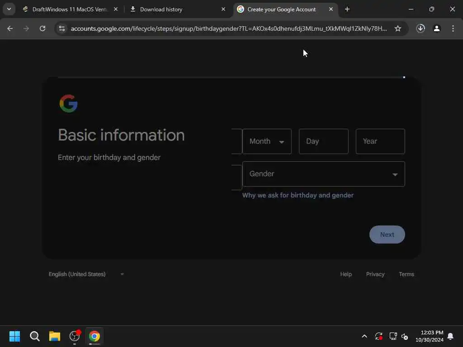This screenshot has width=463, height=347.
Task: Open the notifications bell icon
Action: click(x=450, y=336)
